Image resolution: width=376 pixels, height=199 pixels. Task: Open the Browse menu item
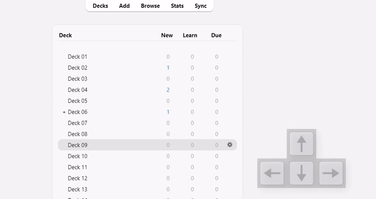point(150,6)
